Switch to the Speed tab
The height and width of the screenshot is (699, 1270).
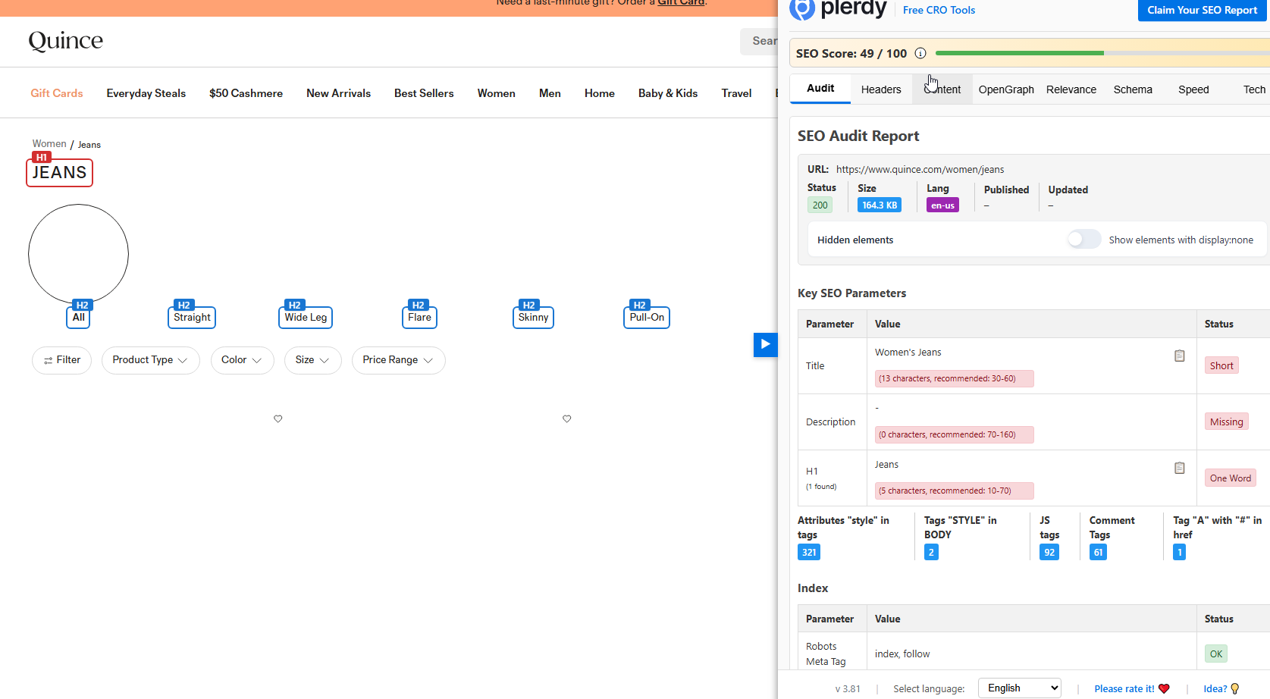(x=1193, y=89)
